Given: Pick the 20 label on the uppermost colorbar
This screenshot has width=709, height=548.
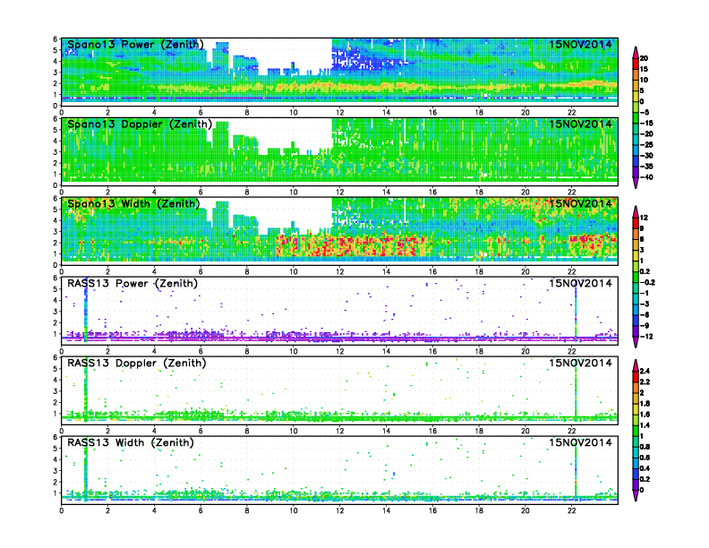Looking at the screenshot, I should click(x=655, y=59).
